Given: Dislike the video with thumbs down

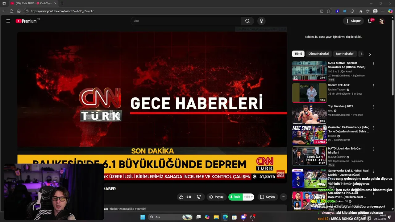Looking at the screenshot, I should pos(199,197).
